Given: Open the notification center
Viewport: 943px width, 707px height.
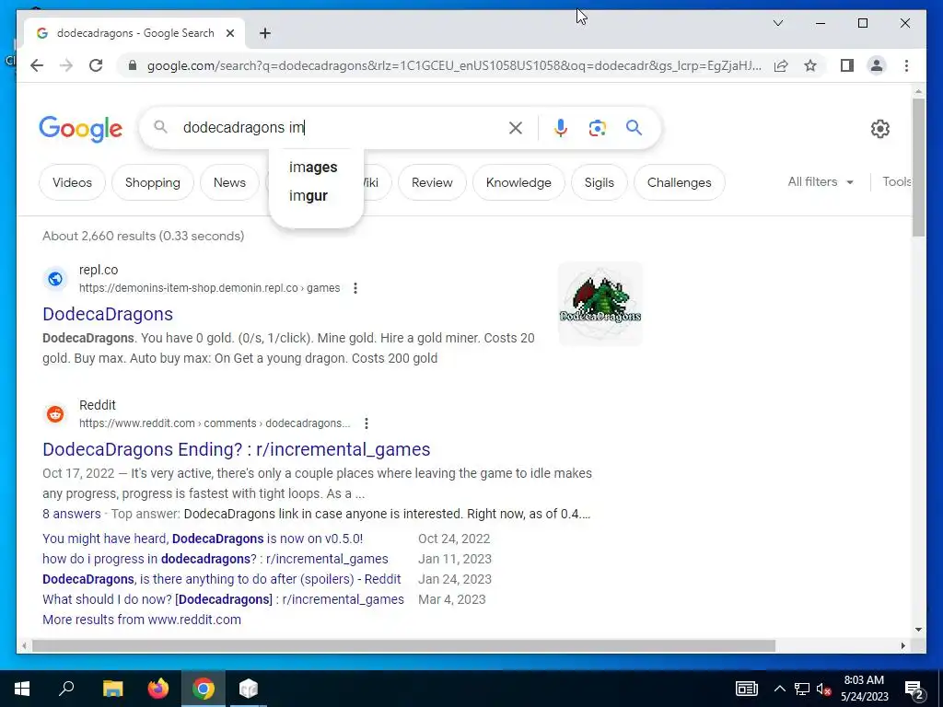Looking at the screenshot, I should coord(914,689).
